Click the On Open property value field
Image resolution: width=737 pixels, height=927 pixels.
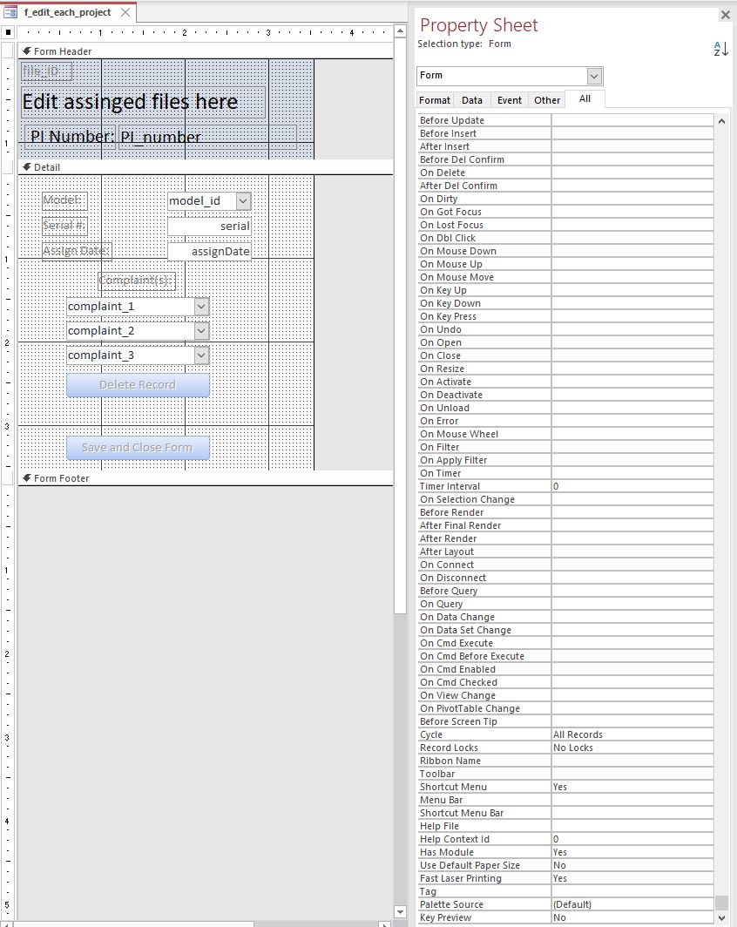[632, 343]
